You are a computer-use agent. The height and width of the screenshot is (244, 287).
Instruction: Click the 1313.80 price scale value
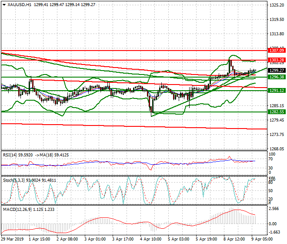pyautogui.click(x=277, y=34)
